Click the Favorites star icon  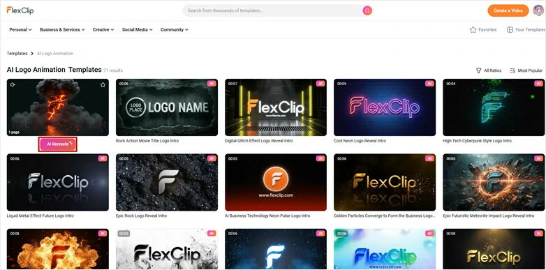[x=473, y=29]
